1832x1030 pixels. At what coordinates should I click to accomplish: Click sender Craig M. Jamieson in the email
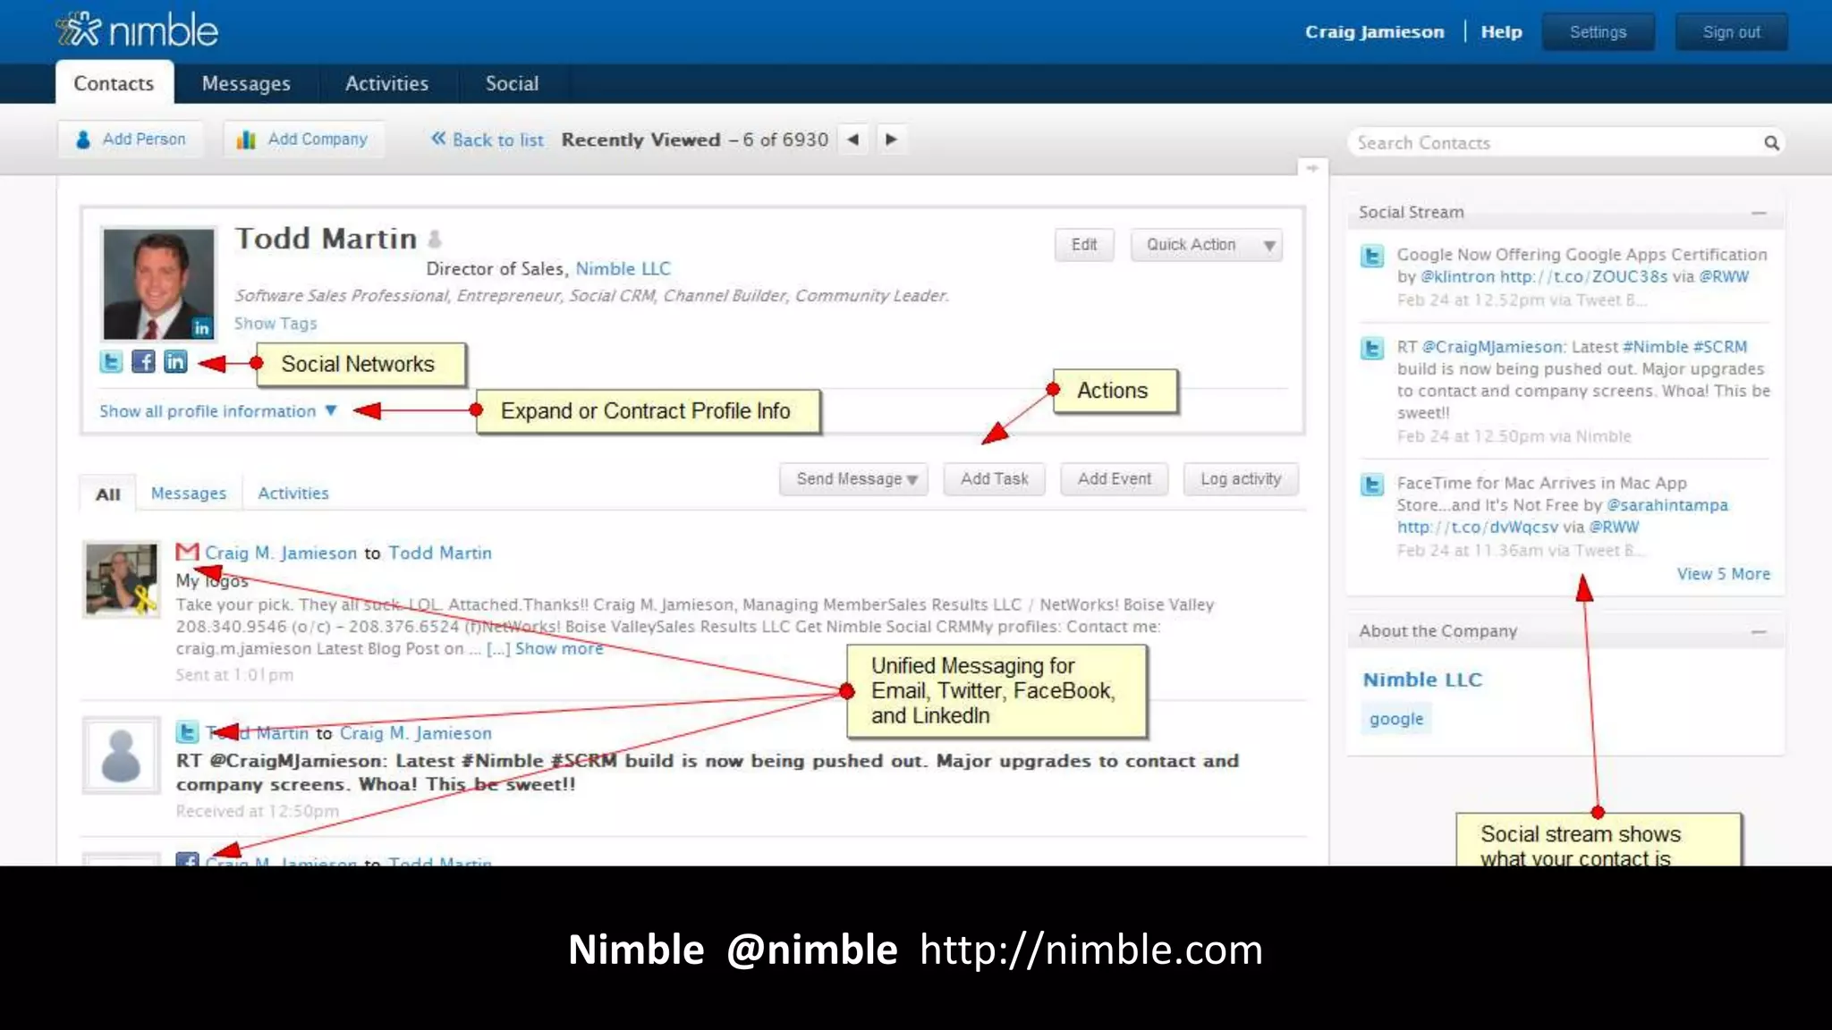[x=281, y=553]
